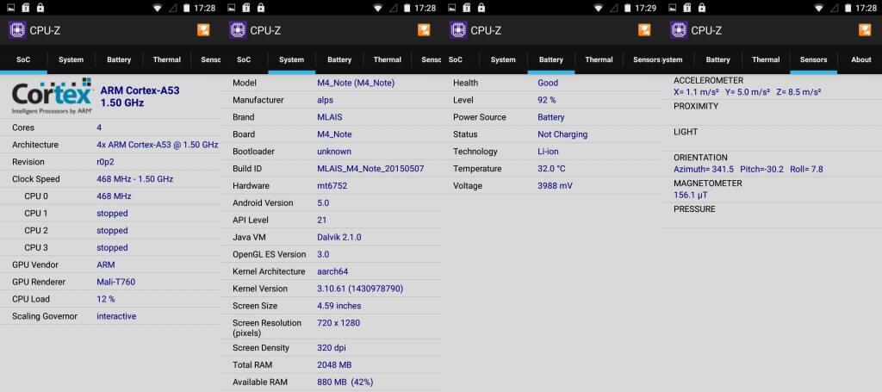Switch to the System tab on the SoC screen
The image size is (882, 392).
(71, 59)
